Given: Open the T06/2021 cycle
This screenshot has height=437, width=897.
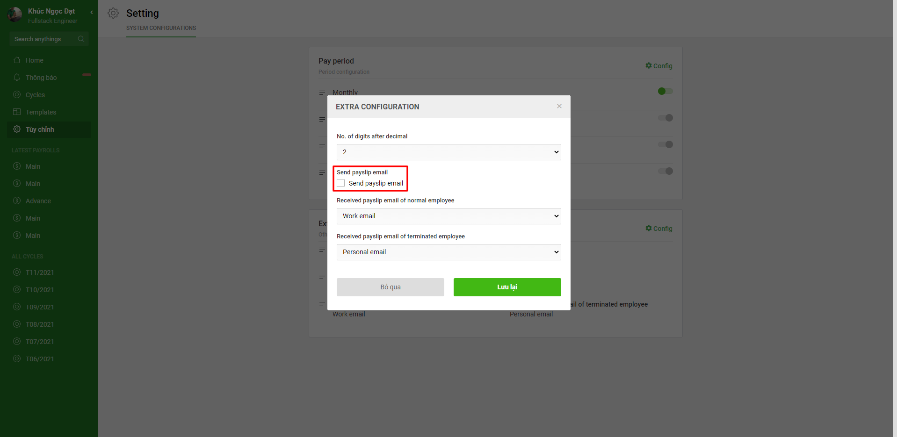Looking at the screenshot, I should coord(49,359).
